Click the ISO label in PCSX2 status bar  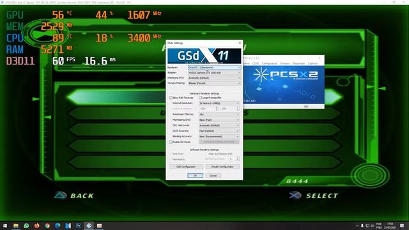[306, 107]
